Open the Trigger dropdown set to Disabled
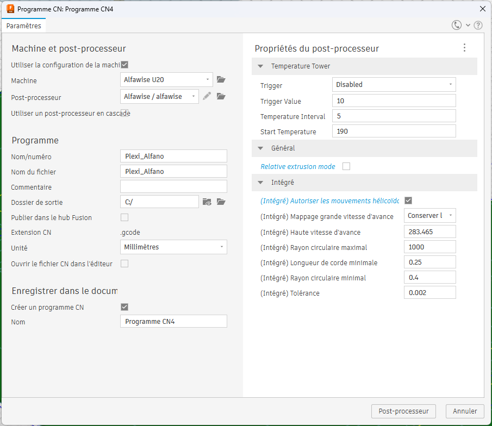 pos(394,85)
